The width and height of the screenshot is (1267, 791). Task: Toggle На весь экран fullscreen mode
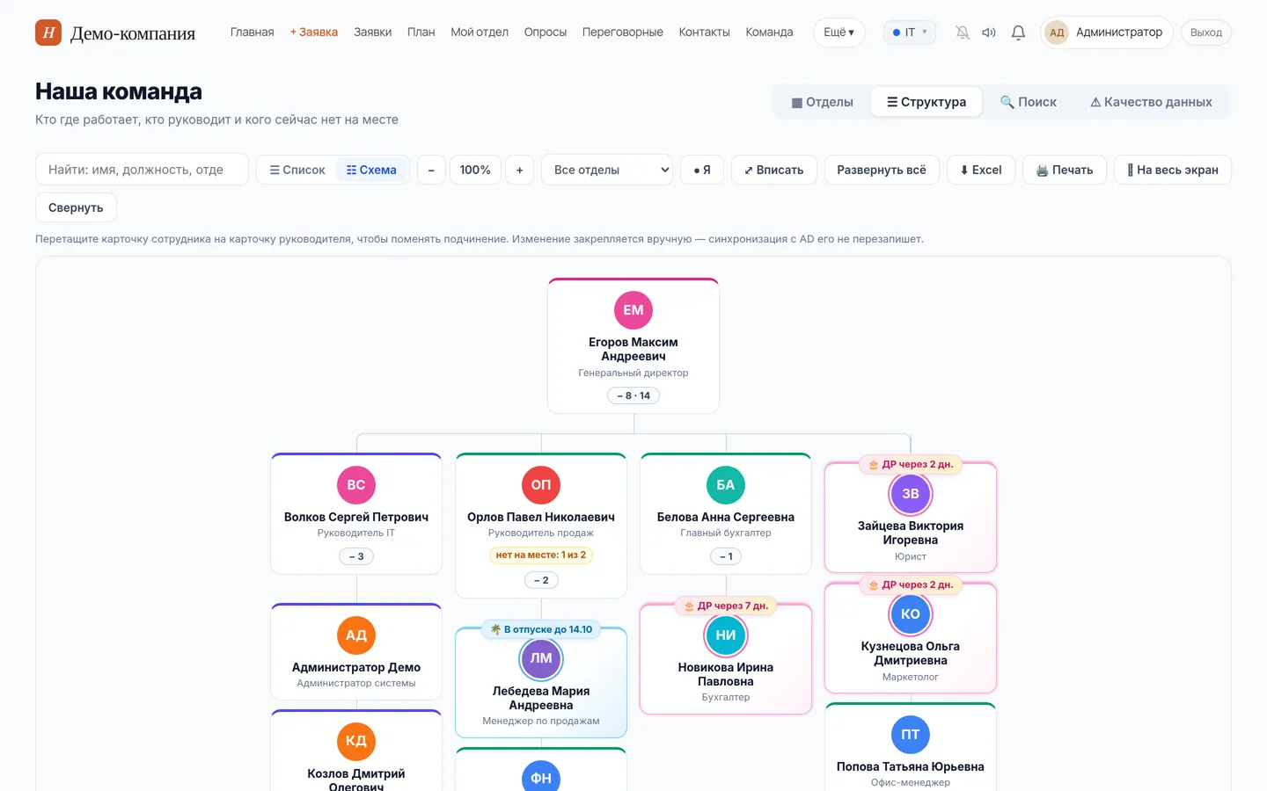pyautogui.click(x=1173, y=170)
